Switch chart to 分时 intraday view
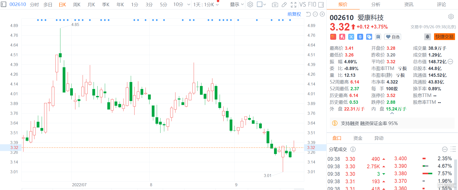Image resolution: width=458 pixels, height=190 pixels. point(34,4)
